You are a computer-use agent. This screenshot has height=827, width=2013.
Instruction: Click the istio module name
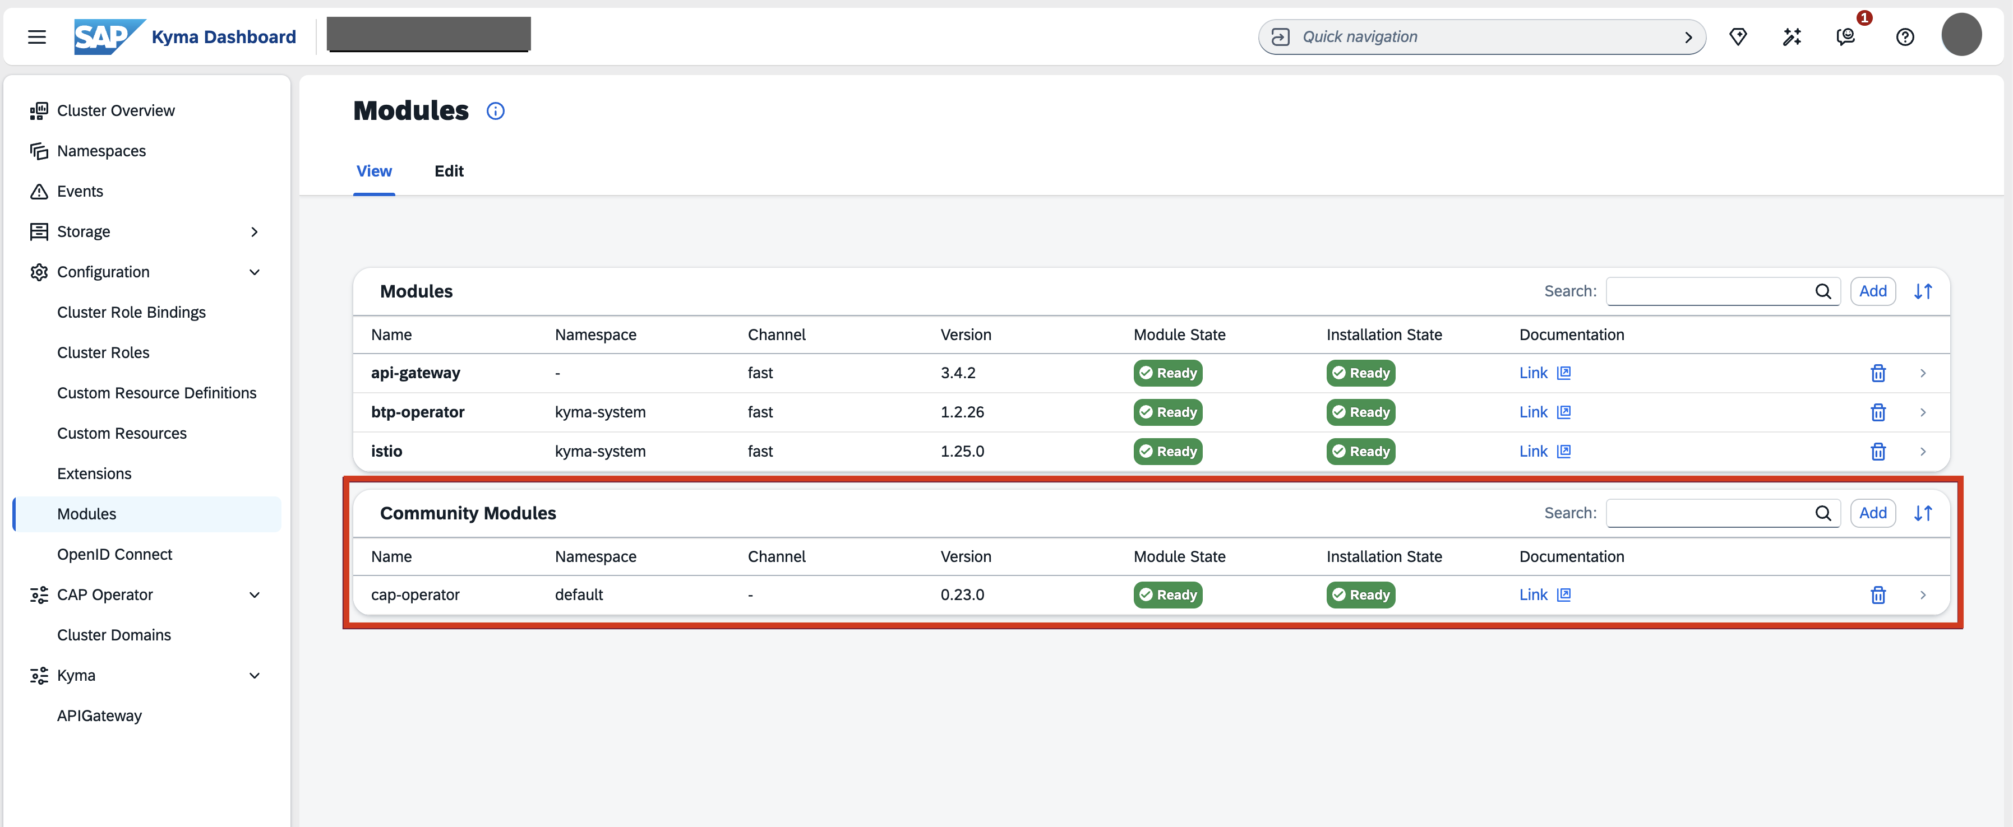click(386, 452)
